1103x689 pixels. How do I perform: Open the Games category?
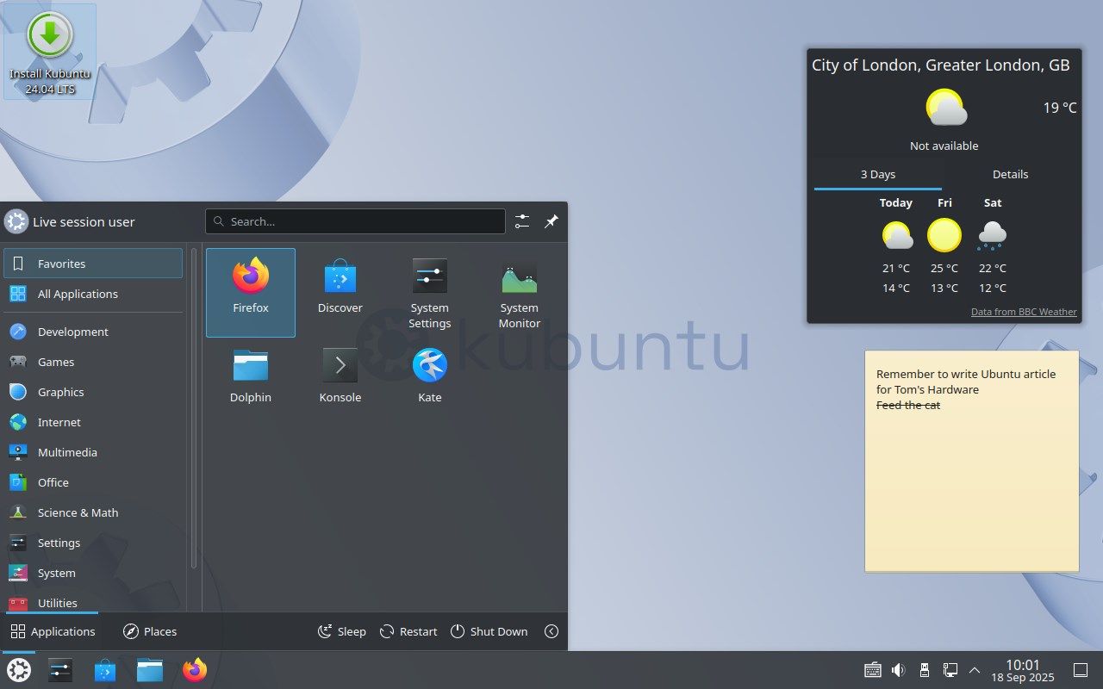tap(93, 362)
